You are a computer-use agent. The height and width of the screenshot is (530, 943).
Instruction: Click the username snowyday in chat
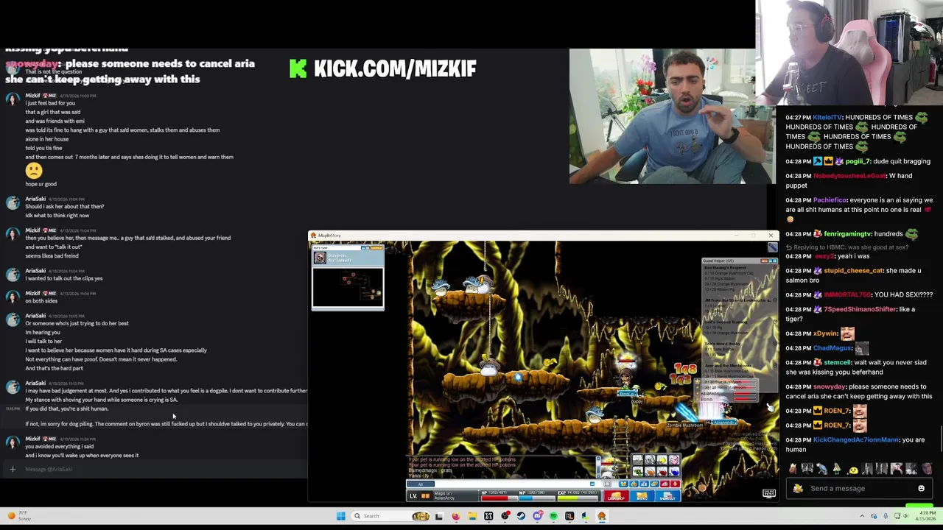pos(829,387)
